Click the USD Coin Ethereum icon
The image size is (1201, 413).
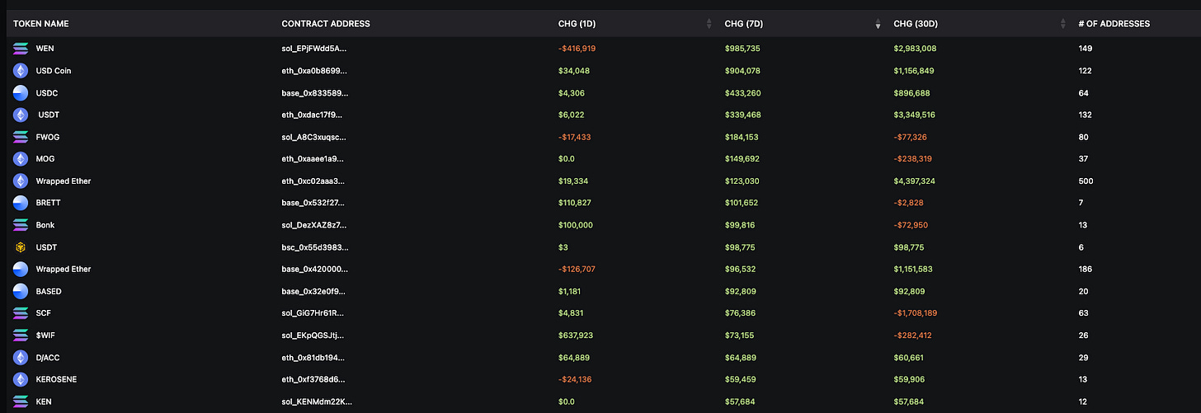point(21,71)
